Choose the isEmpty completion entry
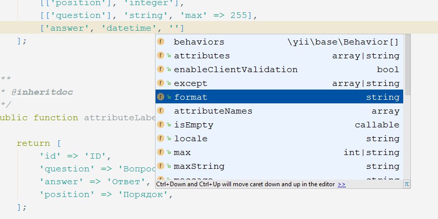This screenshot has width=438, height=219. point(279,124)
